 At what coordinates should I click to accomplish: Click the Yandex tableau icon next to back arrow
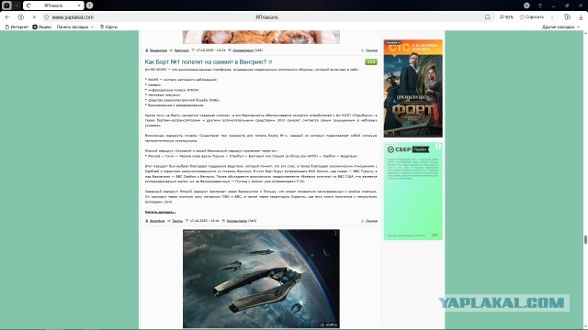click(x=21, y=17)
